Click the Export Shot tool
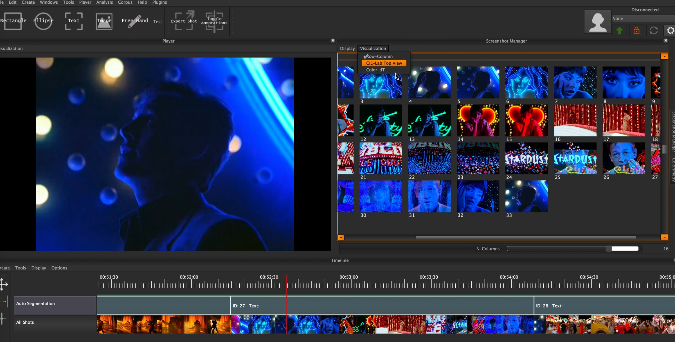 (184, 21)
